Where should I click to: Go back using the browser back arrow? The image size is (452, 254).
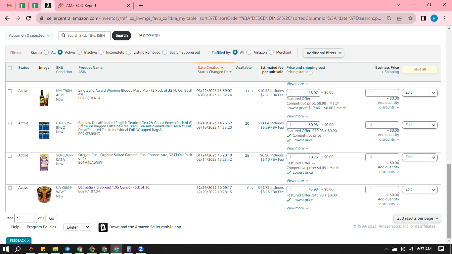pos(7,19)
